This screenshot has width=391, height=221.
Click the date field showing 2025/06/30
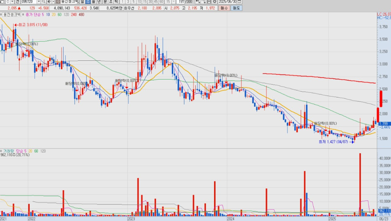coord(227,2)
